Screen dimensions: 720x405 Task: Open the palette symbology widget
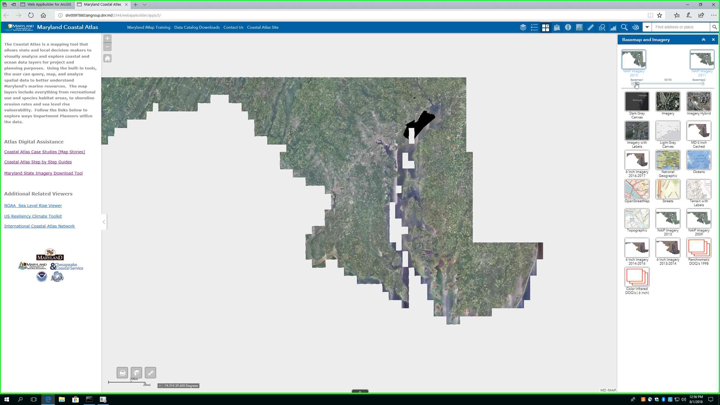click(635, 27)
